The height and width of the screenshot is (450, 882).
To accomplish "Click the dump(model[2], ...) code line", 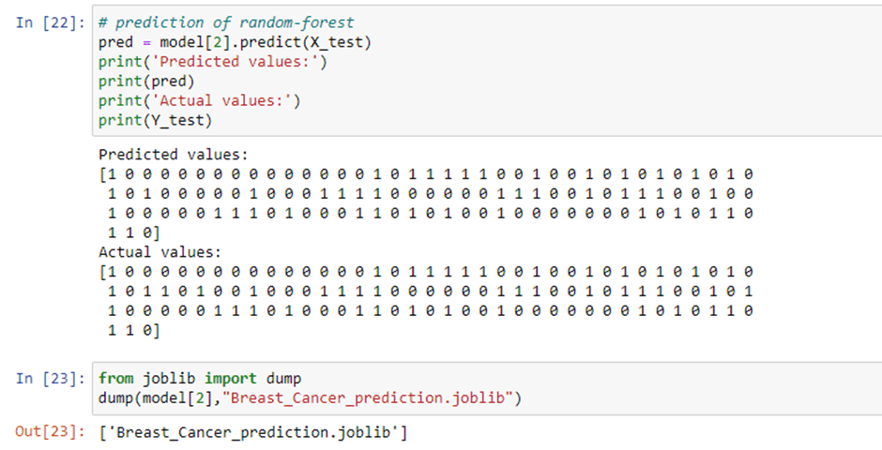I will click(310, 398).
